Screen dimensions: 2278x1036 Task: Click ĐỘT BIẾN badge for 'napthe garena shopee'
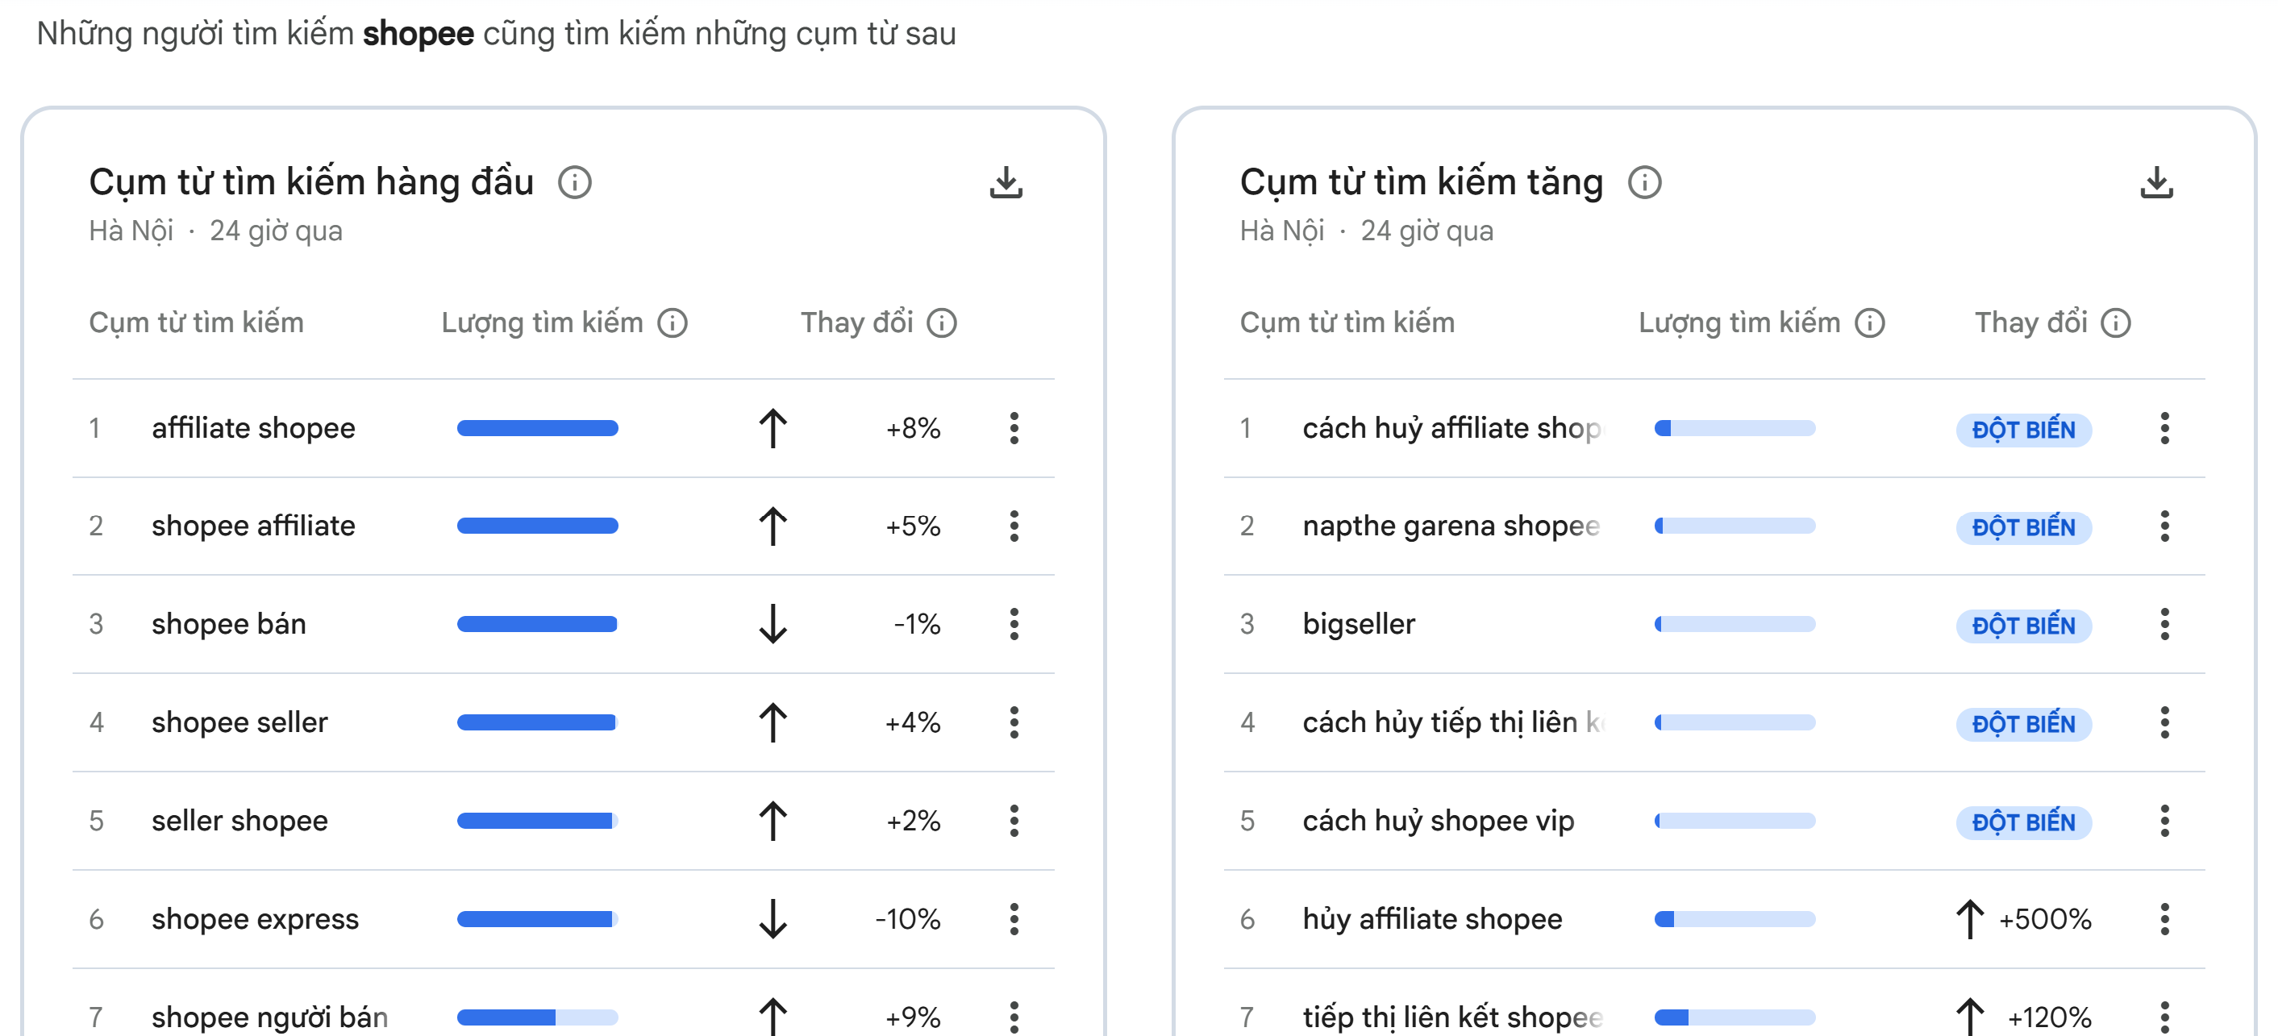coord(2023,528)
